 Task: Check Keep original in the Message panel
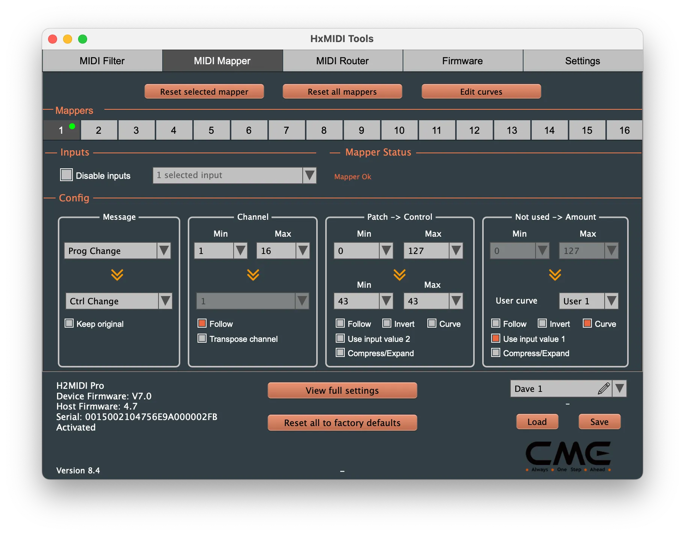pyautogui.click(x=69, y=323)
